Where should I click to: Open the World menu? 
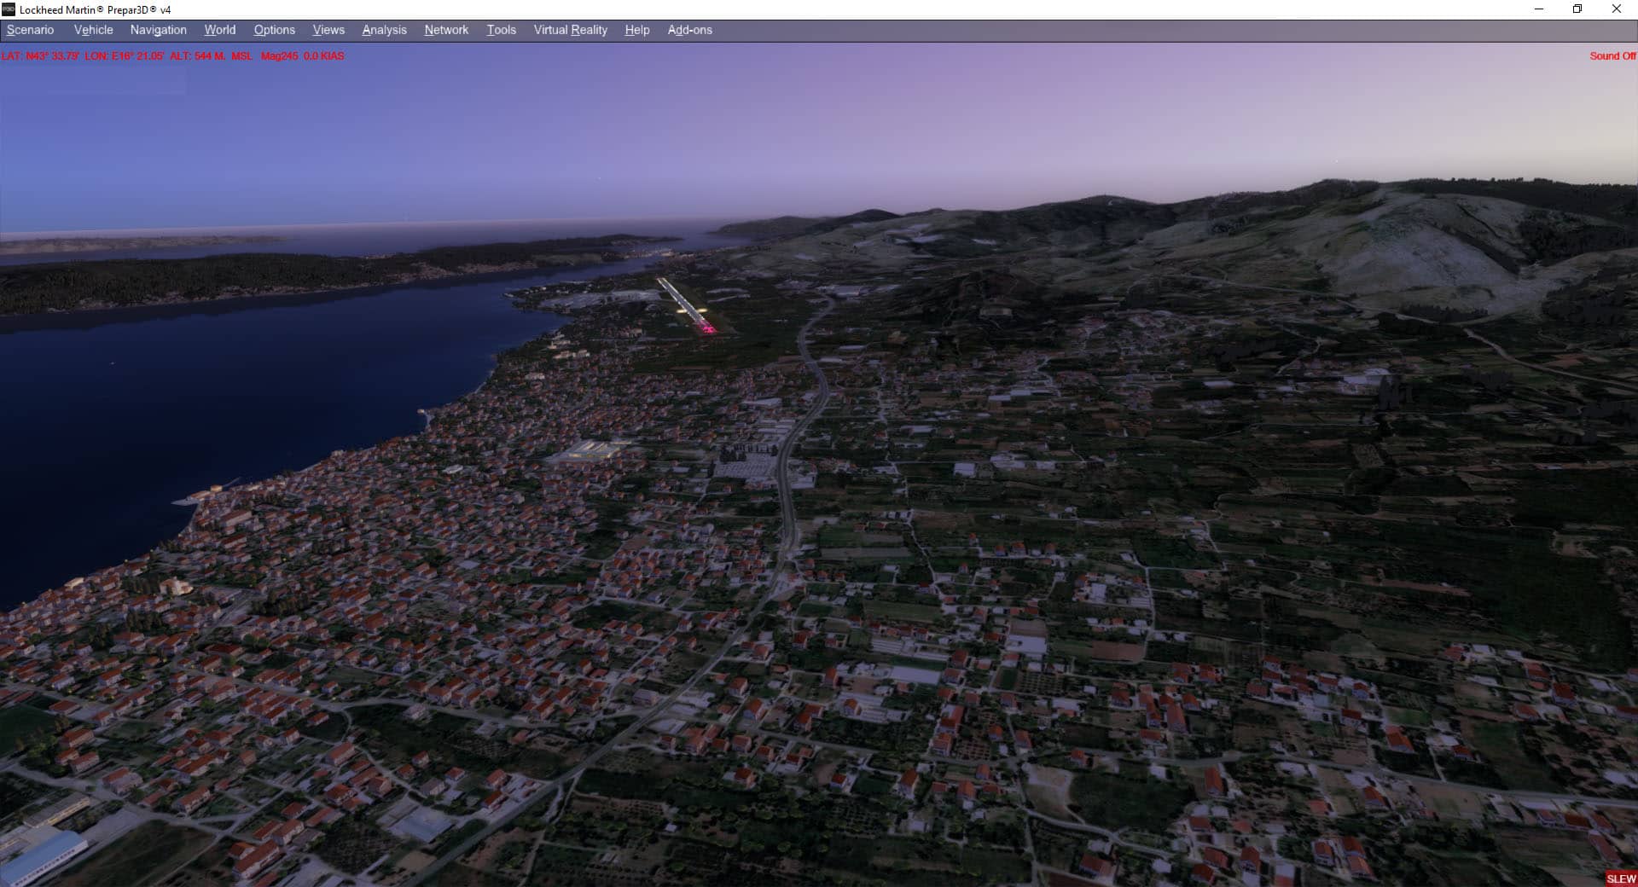click(219, 30)
